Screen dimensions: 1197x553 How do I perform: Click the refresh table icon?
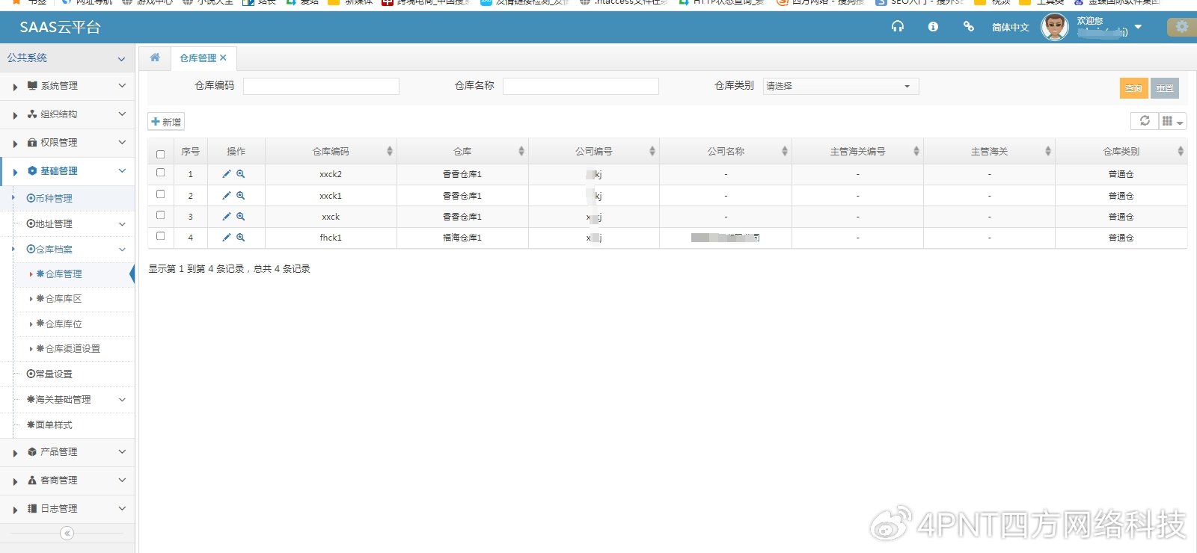[x=1144, y=121]
